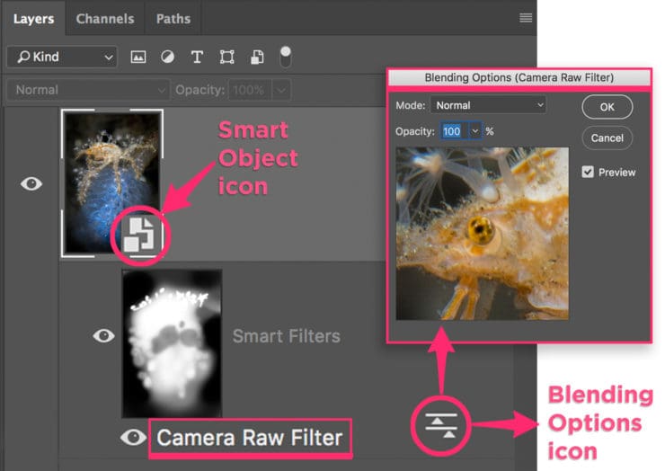Screen dimensions: 665x471
Task: Click the OK button
Action: (x=607, y=106)
